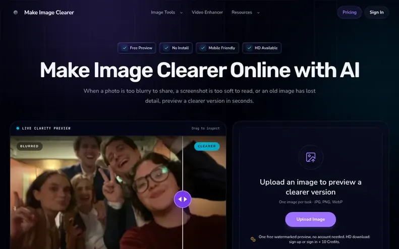Click the Free Preview checkmark icon
This screenshot has width=399, height=249.
click(x=125, y=48)
